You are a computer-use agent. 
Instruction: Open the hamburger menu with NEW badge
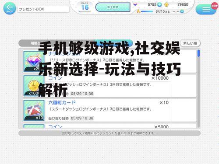click(206, 9)
